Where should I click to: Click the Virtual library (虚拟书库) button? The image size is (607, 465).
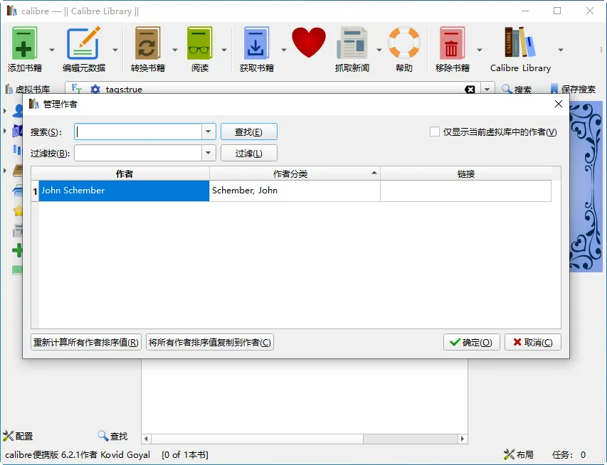click(x=28, y=90)
